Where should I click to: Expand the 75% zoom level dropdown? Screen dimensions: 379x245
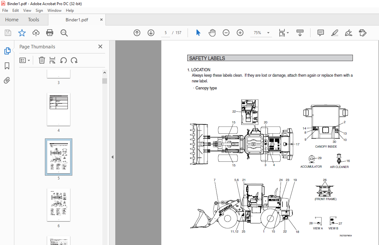268,33
